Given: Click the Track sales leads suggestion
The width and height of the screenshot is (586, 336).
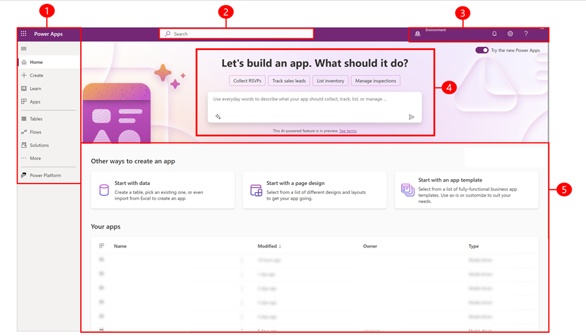Looking at the screenshot, I should (289, 81).
